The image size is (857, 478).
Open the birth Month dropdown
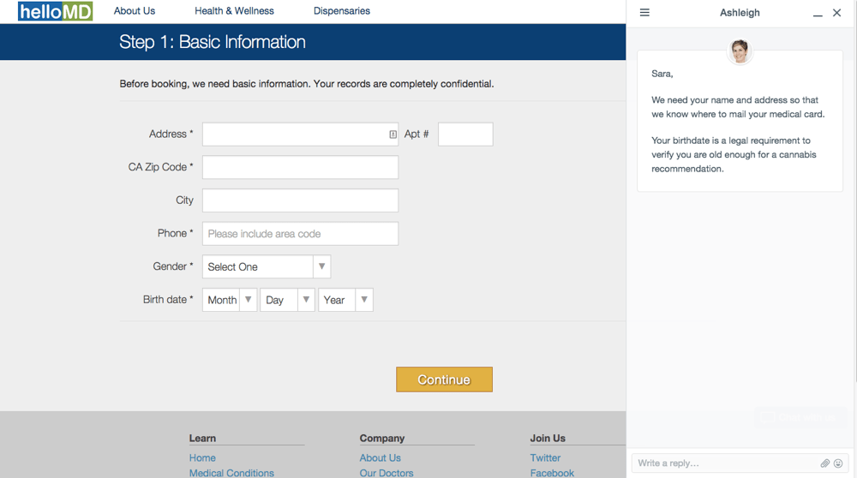[x=229, y=300]
